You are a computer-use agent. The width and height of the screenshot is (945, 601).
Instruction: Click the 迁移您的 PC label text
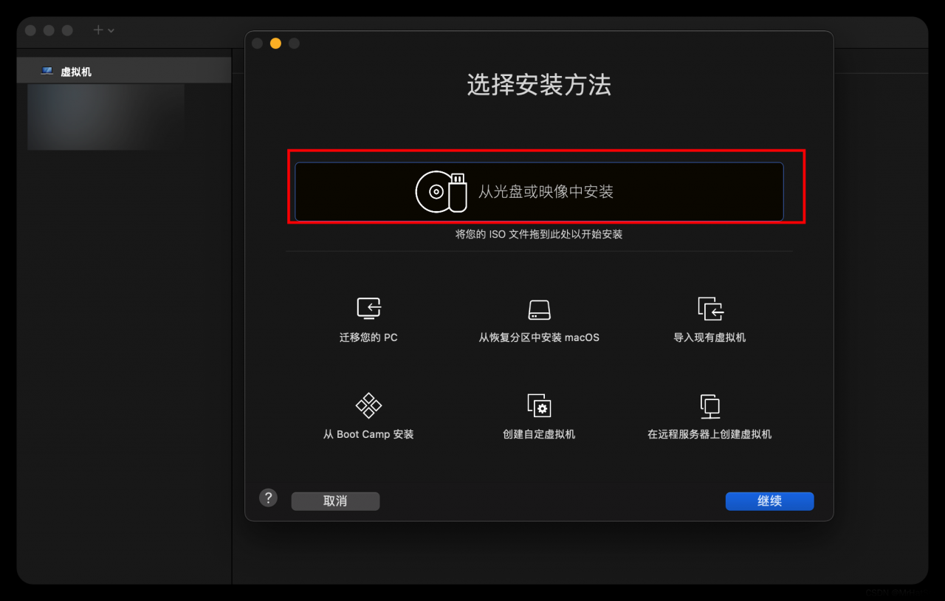pyautogui.click(x=368, y=337)
